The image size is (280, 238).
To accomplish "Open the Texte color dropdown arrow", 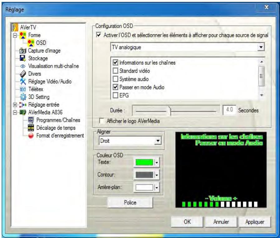I will click(157, 162).
